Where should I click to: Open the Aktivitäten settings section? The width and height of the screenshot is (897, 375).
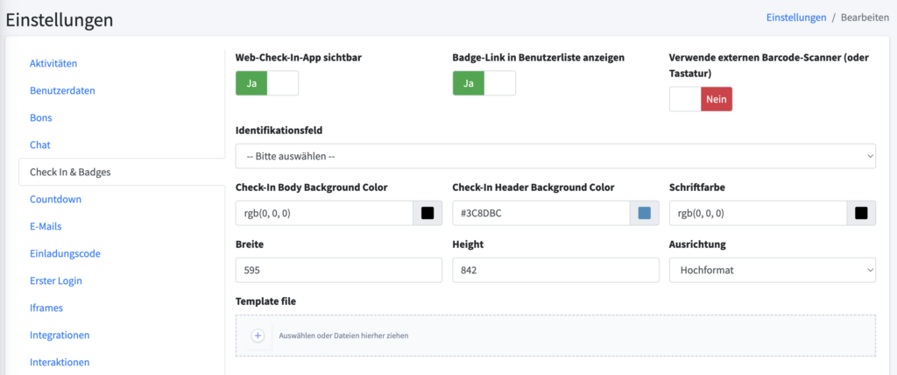53,63
